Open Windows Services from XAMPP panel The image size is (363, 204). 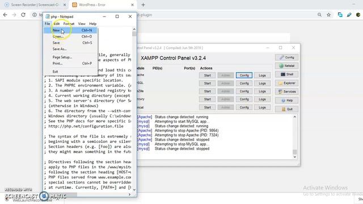tap(286, 92)
